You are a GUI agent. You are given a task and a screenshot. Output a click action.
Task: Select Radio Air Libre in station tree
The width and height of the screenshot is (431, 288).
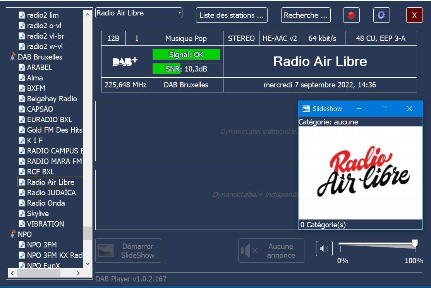point(50,182)
